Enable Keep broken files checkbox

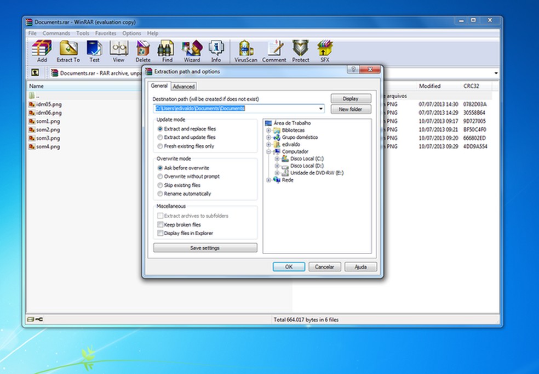(x=160, y=225)
